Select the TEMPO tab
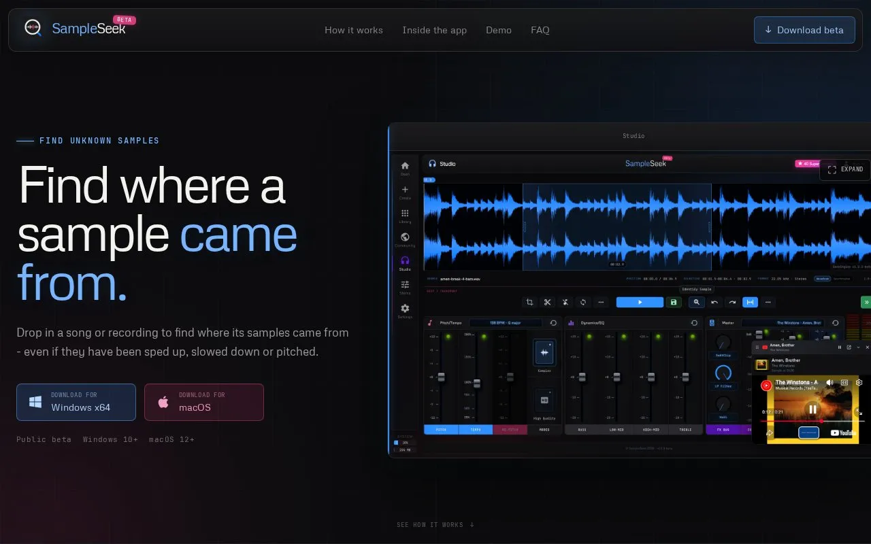Screen dimensions: 871x544 [476, 430]
